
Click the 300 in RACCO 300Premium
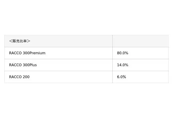(x=26, y=53)
